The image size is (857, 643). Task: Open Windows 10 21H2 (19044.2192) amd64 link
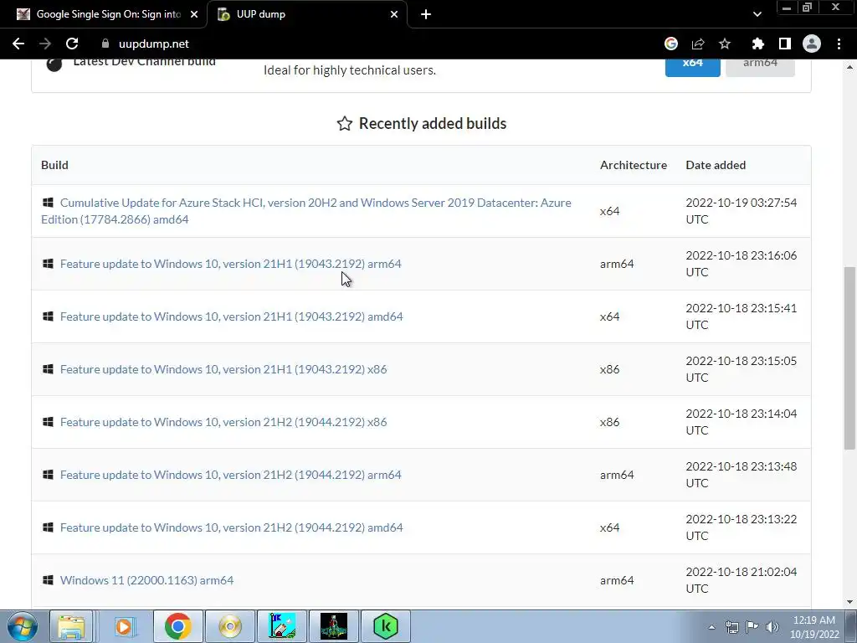[x=231, y=527]
